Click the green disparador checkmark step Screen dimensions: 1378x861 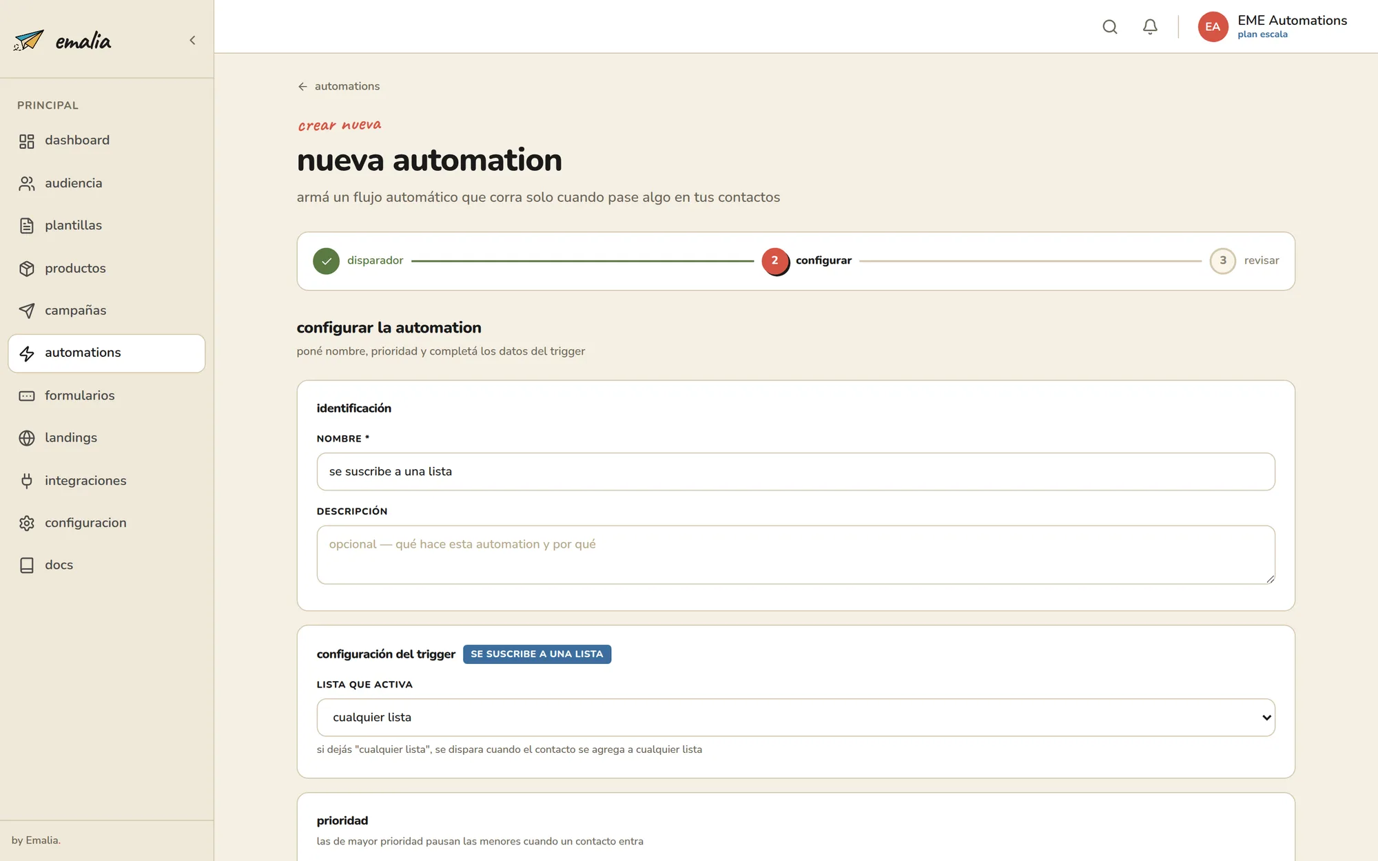[x=326, y=261]
